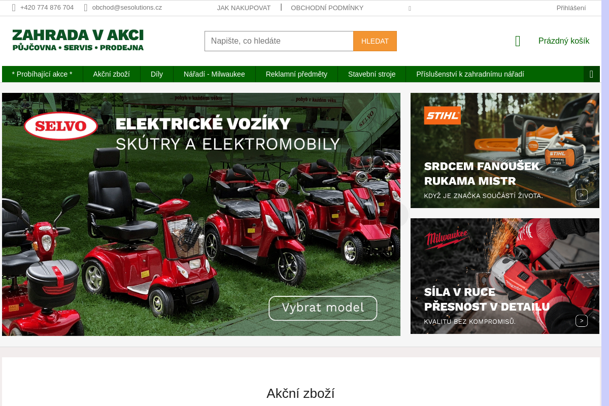Open the shopping cart icon
Viewport: 609px width, 406px height.
coord(518,41)
